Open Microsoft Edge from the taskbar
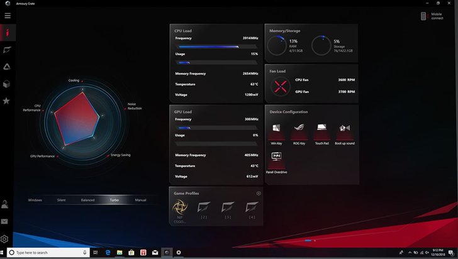The image size is (458, 259). point(108,253)
